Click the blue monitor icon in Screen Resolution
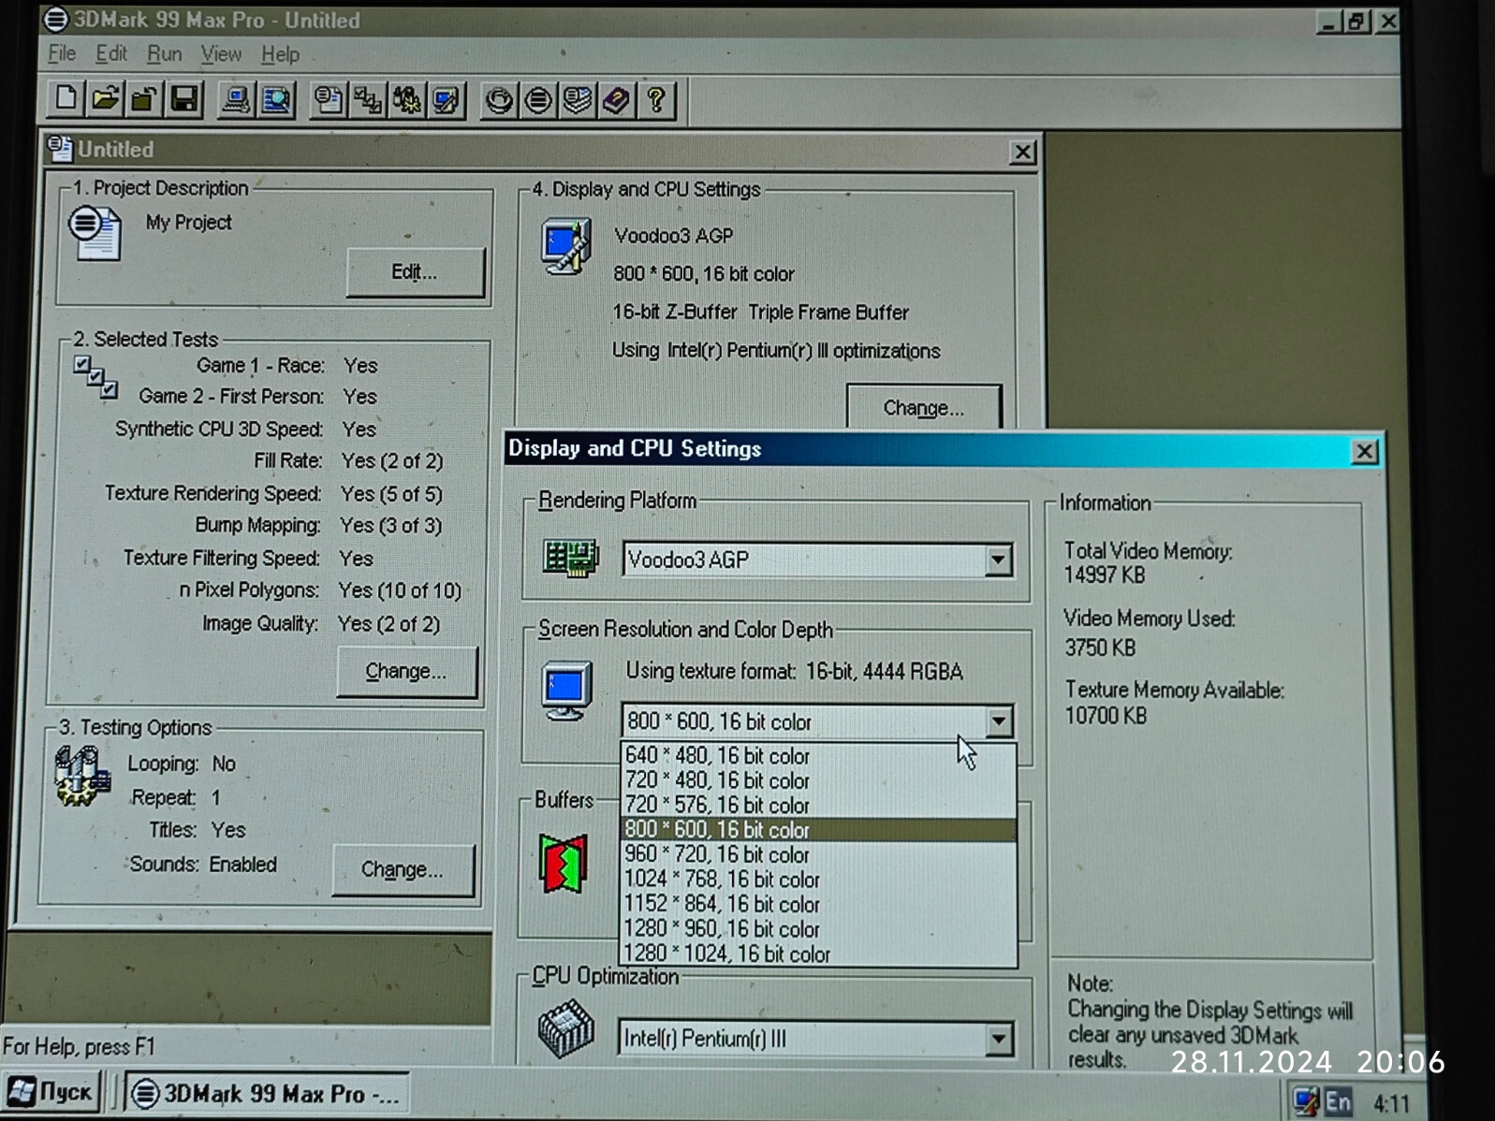 [x=566, y=691]
